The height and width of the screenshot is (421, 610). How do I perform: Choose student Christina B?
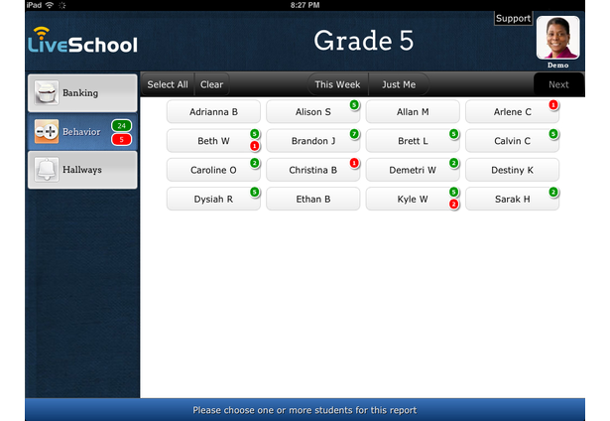(x=313, y=170)
